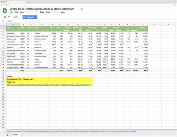The width and height of the screenshot is (177, 137).
Task: Select the SAF Tehnika cell
Action: [x=13, y=53]
